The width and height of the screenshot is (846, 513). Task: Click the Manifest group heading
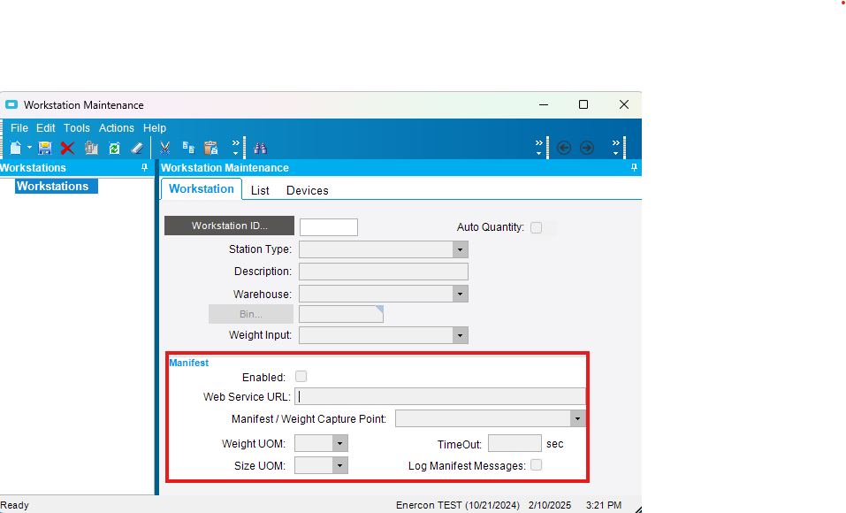click(x=189, y=363)
